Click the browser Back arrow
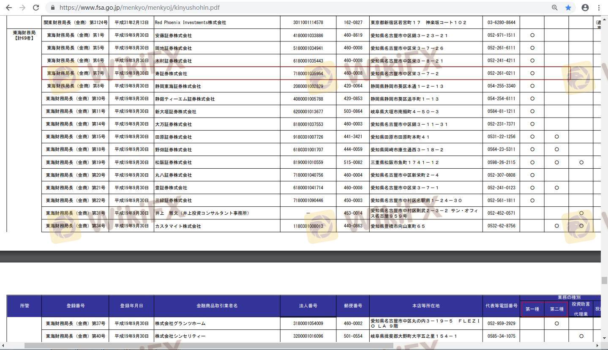This screenshot has width=608, height=350. (x=9, y=8)
